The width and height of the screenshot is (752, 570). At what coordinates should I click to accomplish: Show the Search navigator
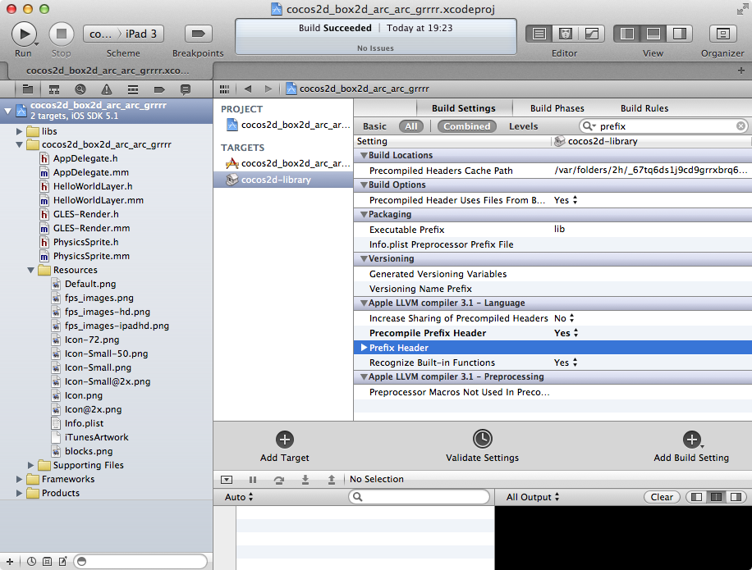click(80, 89)
